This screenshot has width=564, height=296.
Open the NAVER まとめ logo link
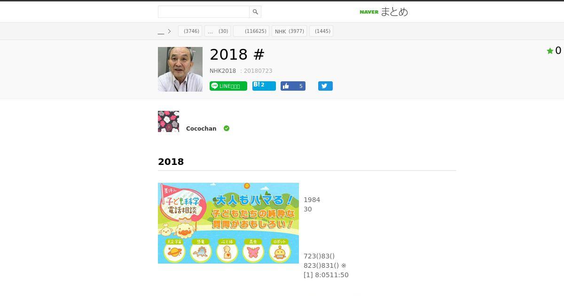[x=384, y=12]
